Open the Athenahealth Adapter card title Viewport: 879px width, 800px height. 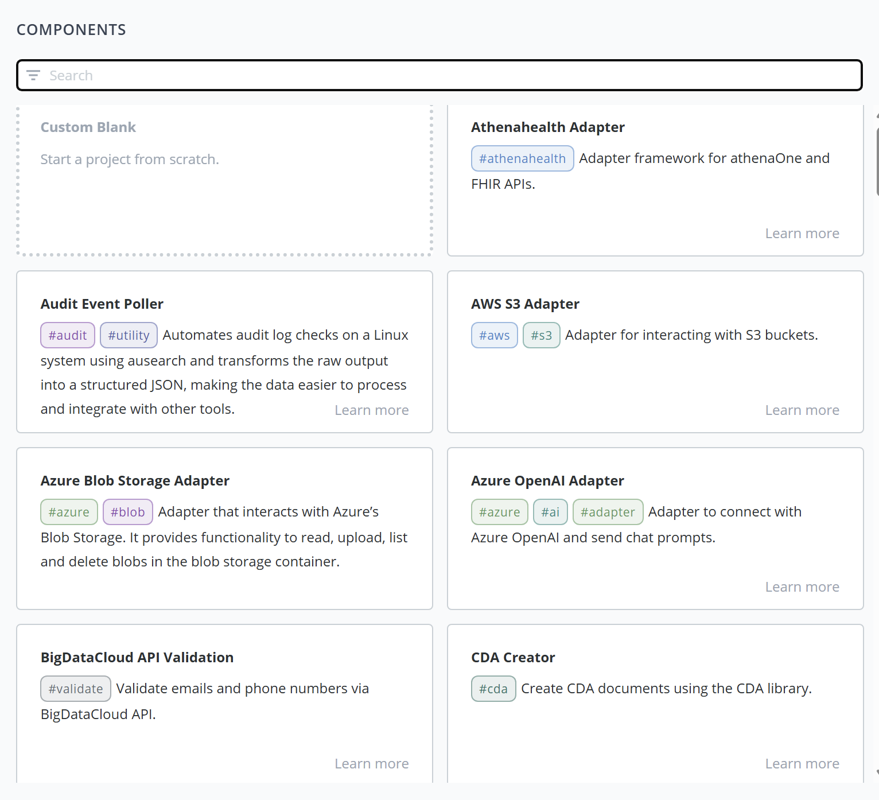[x=548, y=127]
